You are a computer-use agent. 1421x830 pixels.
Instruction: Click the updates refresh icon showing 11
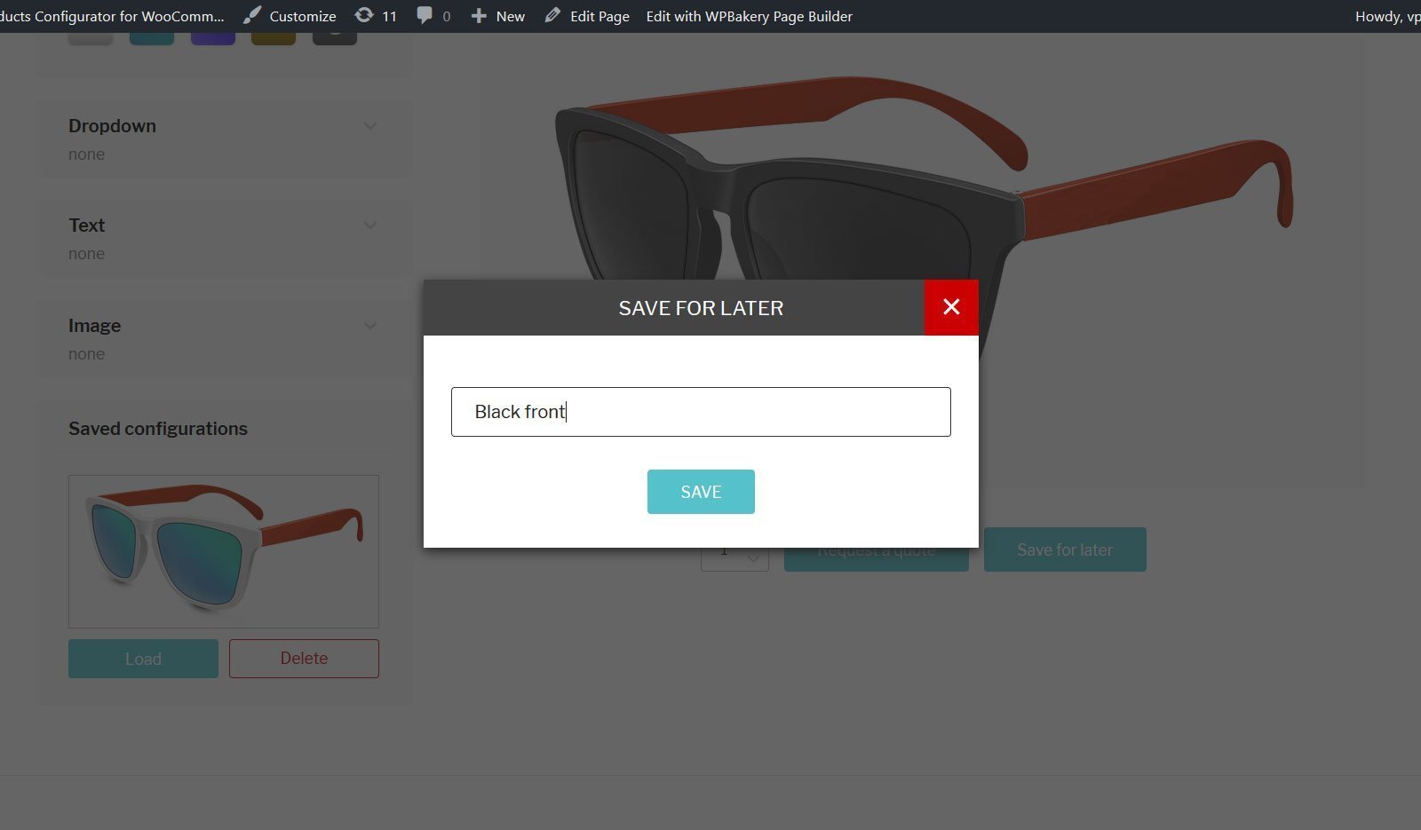coord(364,16)
